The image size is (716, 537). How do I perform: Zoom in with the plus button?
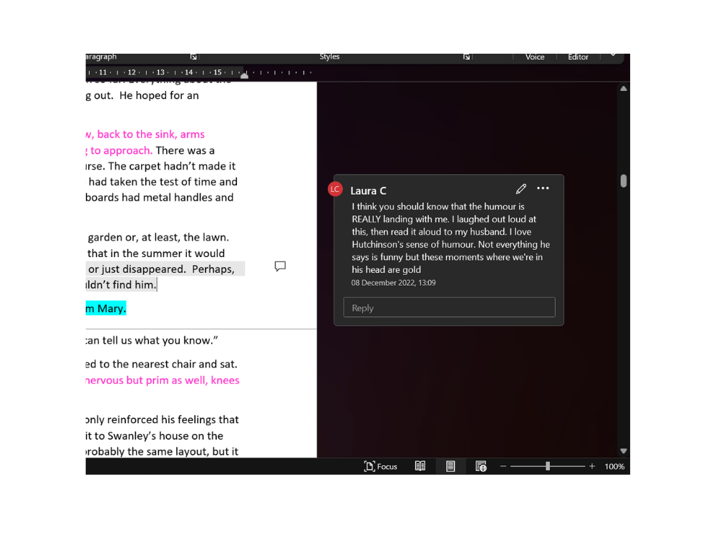(x=592, y=466)
